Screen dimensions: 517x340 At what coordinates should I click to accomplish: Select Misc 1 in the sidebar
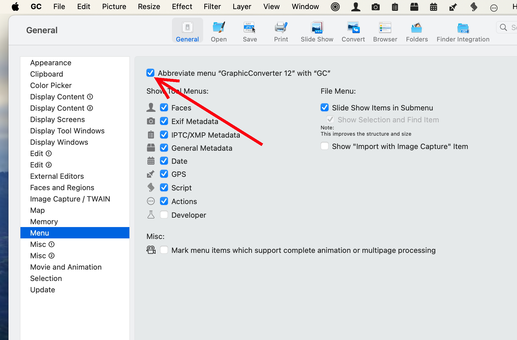(x=75, y=244)
